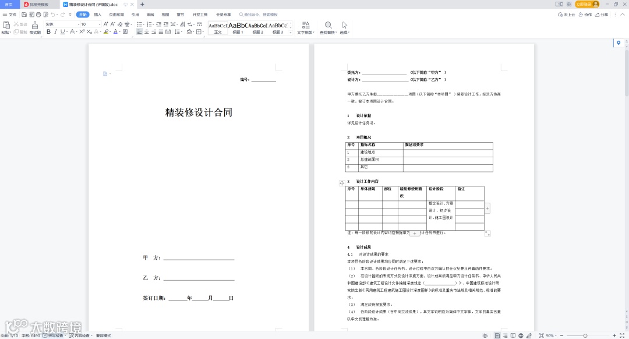
Task: Toggle reading view book icon in status bar
Action: pyautogui.click(x=513, y=336)
